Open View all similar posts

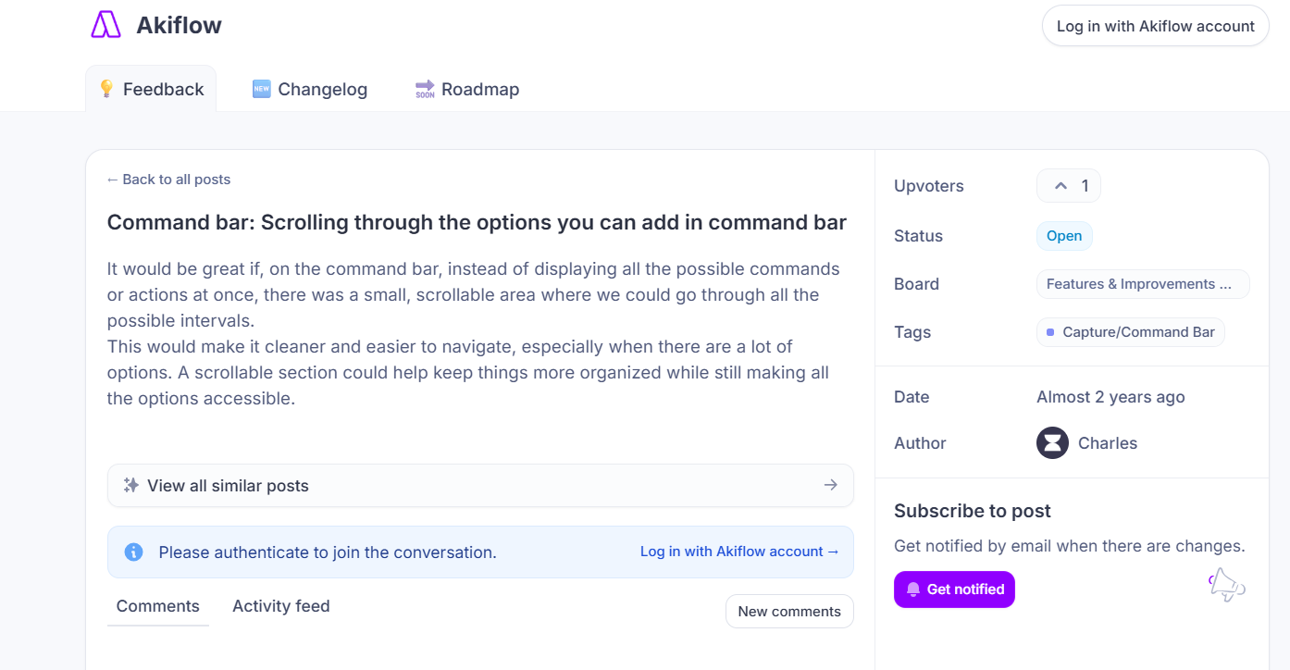(480, 485)
